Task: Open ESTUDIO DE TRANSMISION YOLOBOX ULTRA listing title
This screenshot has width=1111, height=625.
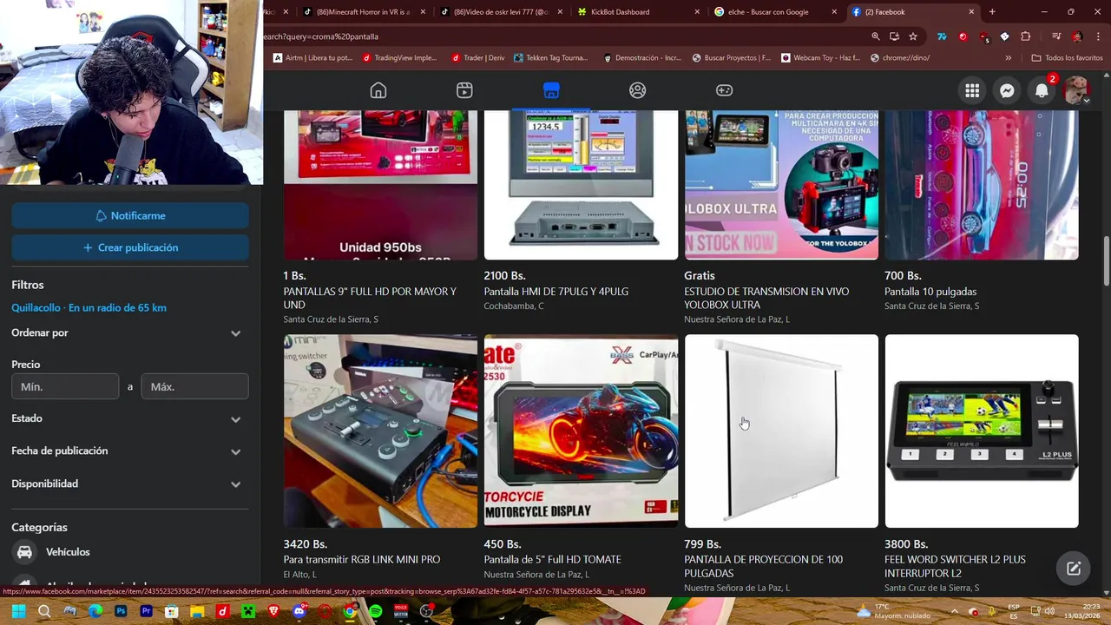Action: coord(766,299)
